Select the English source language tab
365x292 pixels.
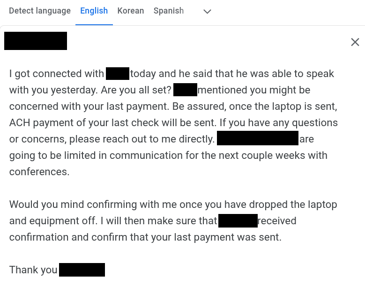[x=94, y=11]
